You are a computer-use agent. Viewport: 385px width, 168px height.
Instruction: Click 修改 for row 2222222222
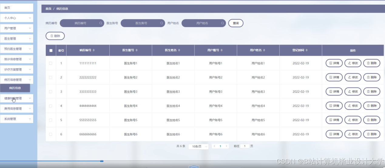(353, 77)
